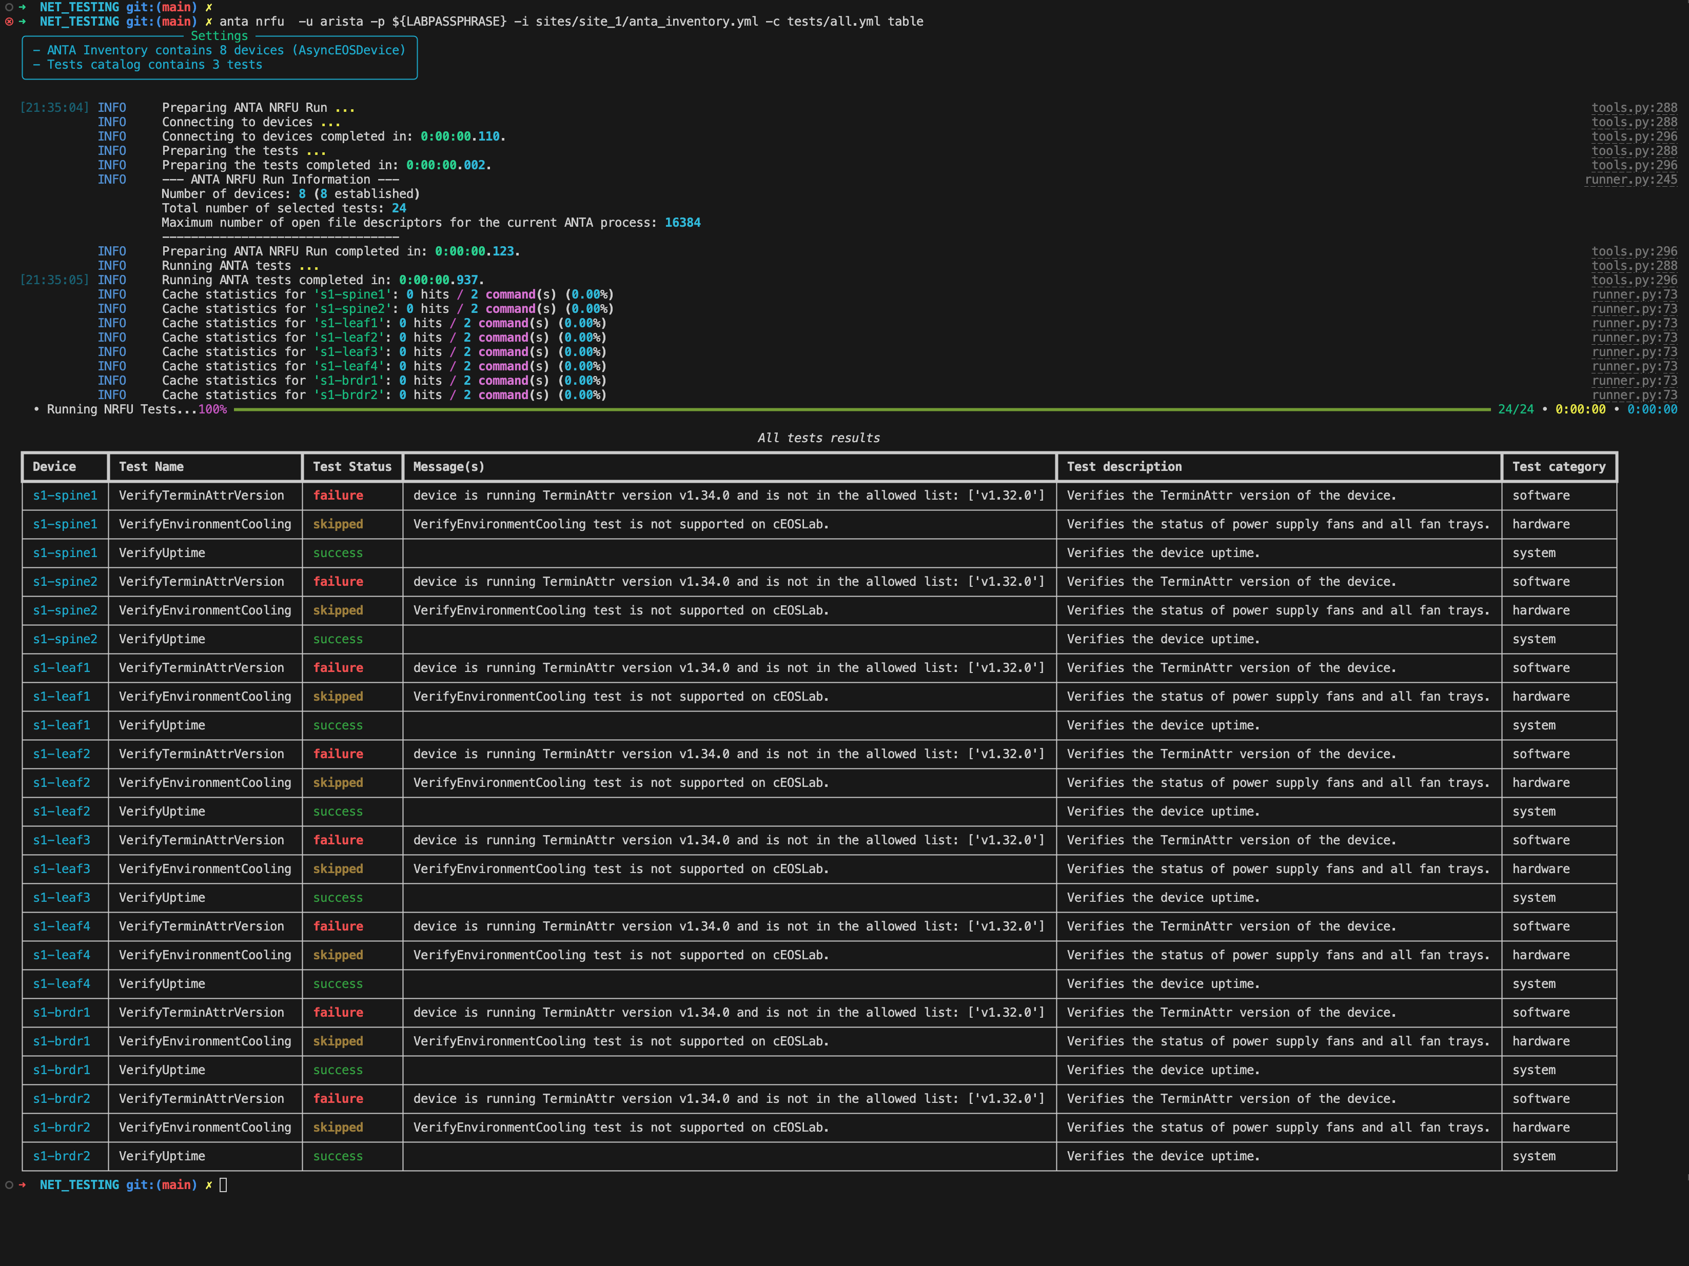Click the green NRFU tests progress bar
Image resolution: width=1689 pixels, height=1266 pixels.
click(x=861, y=410)
